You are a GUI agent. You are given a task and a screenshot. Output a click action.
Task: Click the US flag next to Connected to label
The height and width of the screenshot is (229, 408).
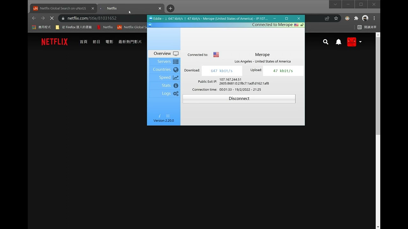point(216,55)
